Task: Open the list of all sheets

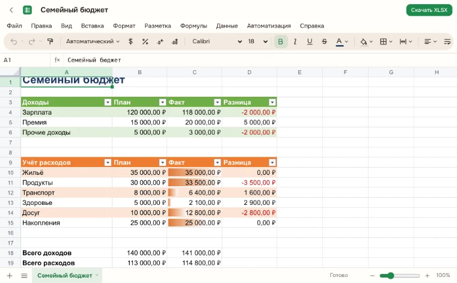Action: point(24,275)
